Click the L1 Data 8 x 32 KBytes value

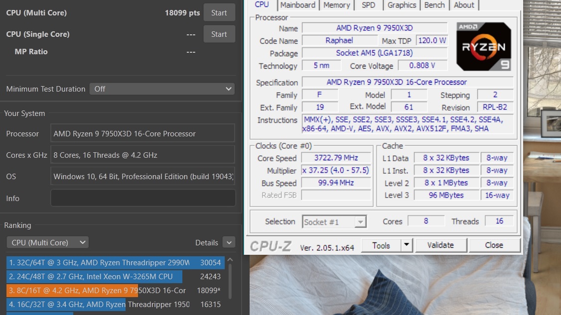coord(446,158)
